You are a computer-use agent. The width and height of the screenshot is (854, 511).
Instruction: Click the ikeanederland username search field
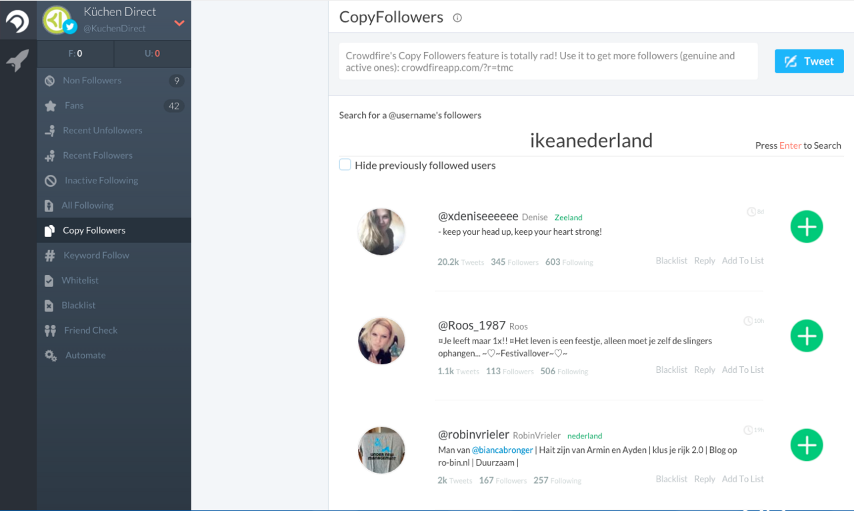click(591, 141)
